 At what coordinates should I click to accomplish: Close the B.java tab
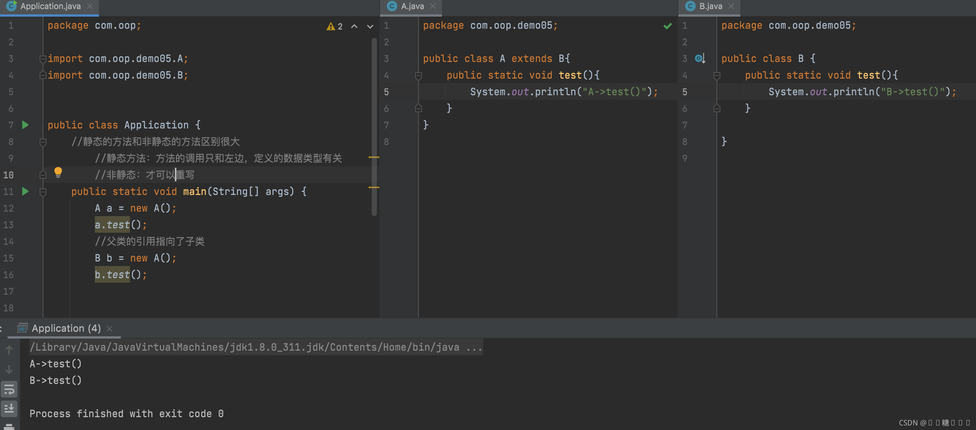(731, 6)
